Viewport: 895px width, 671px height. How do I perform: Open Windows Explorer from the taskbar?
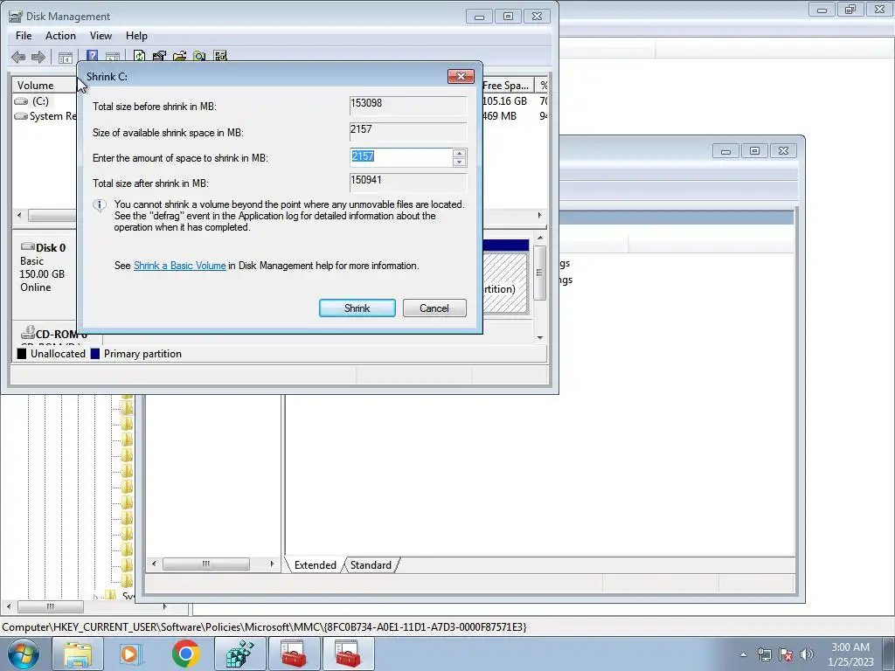pos(78,654)
